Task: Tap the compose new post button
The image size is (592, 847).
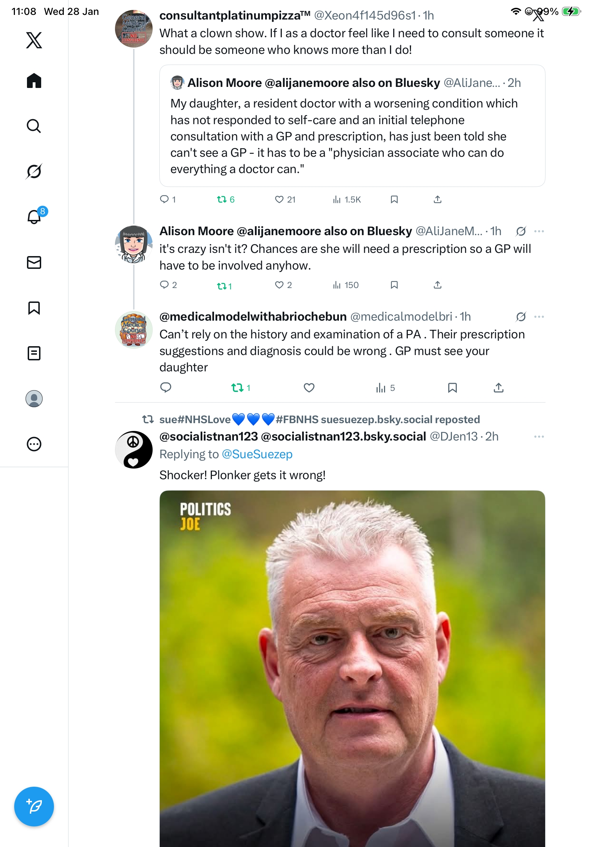Action: (x=34, y=807)
